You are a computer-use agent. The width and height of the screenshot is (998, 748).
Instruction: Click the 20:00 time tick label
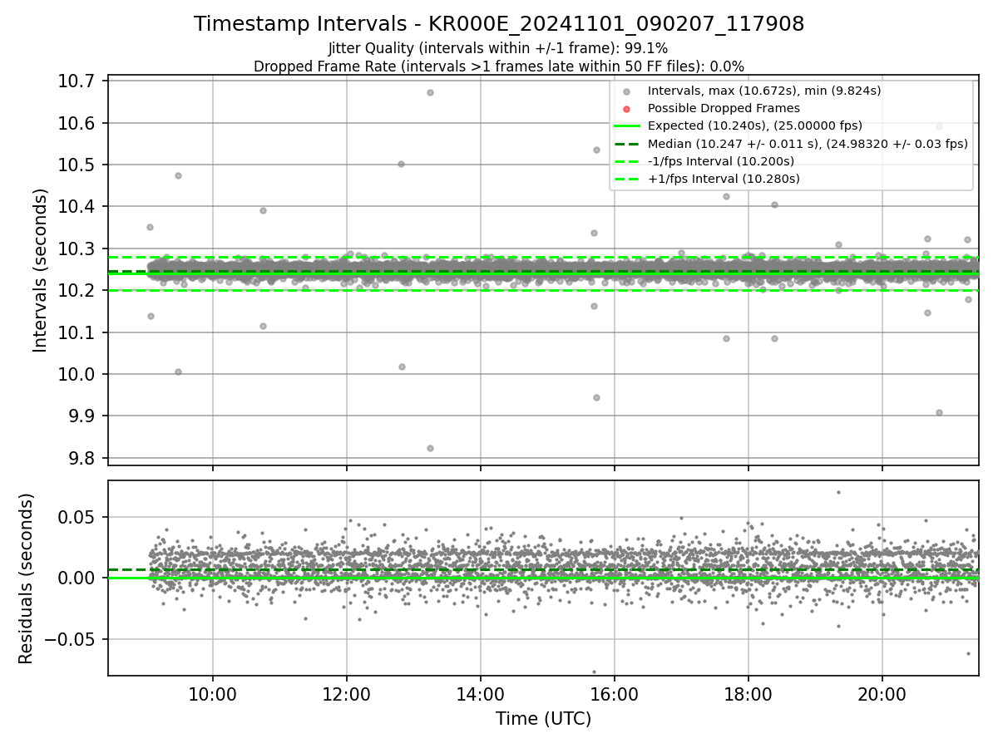[882, 695]
